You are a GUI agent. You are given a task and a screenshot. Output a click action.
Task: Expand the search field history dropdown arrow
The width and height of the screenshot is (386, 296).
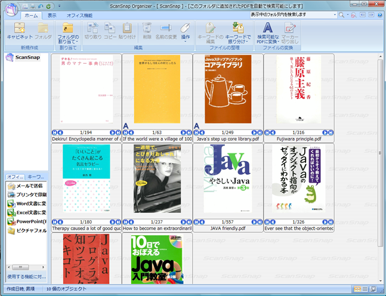pyautogui.click(x=335, y=15)
